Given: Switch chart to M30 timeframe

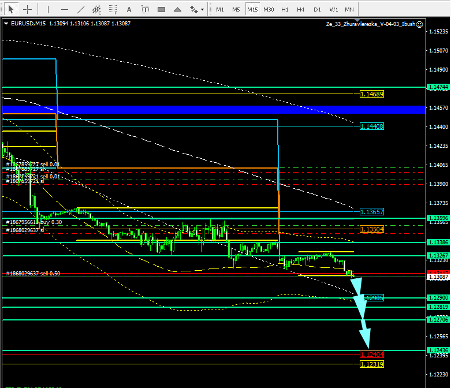Looking at the screenshot, I should pyautogui.click(x=269, y=9).
